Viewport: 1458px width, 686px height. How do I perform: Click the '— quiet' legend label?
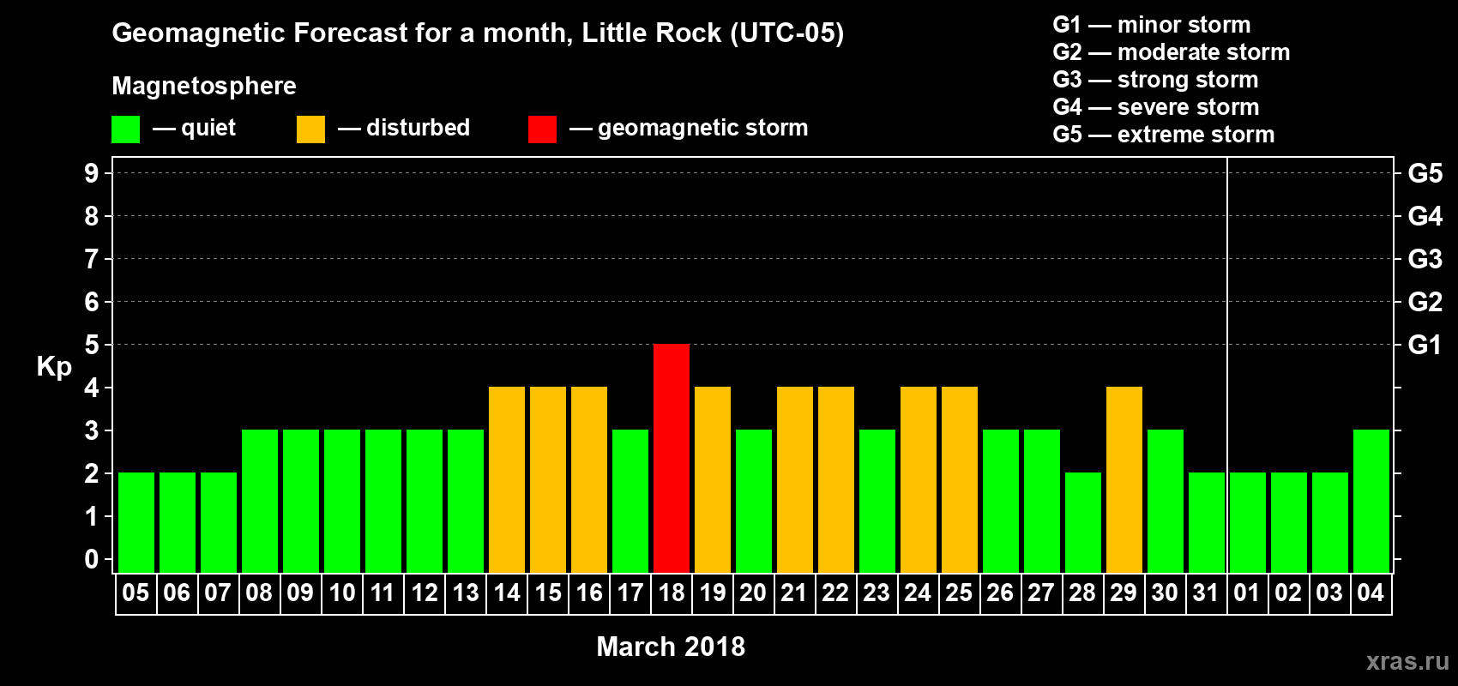tap(194, 128)
